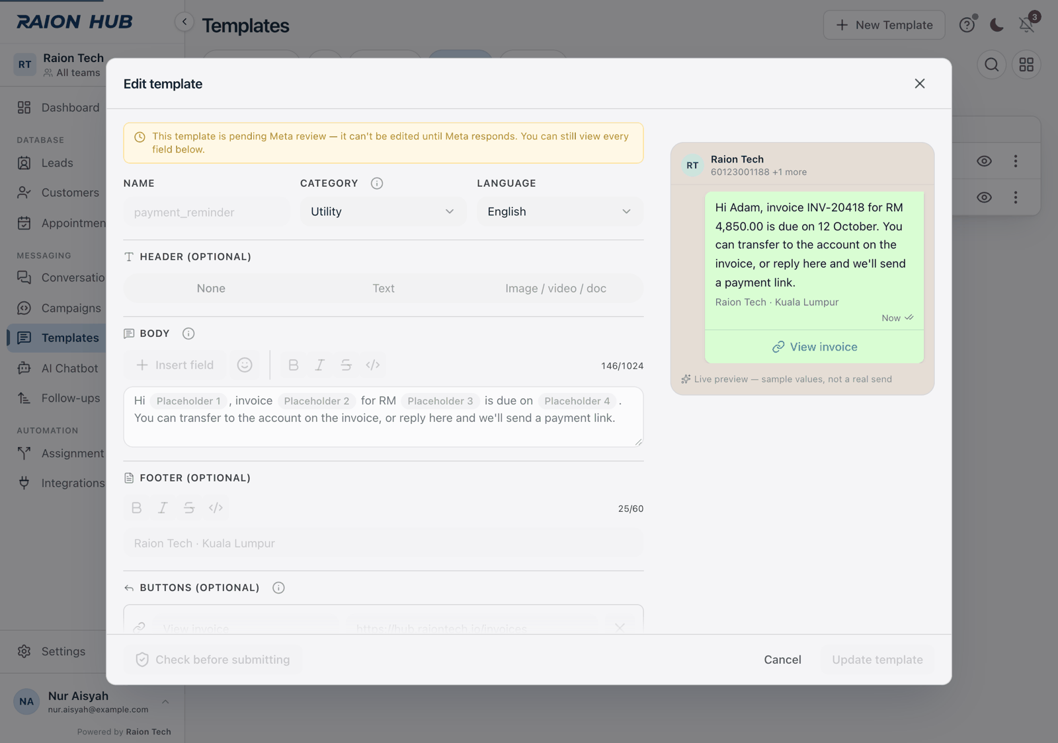Select the Text header option
Viewport: 1058px width, 743px height.
[384, 289]
